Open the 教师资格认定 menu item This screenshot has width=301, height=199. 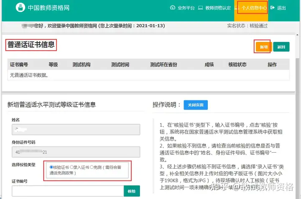point(218,8)
